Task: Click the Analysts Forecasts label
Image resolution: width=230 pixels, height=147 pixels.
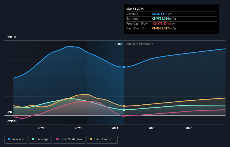Action: [x=140, y=44]
